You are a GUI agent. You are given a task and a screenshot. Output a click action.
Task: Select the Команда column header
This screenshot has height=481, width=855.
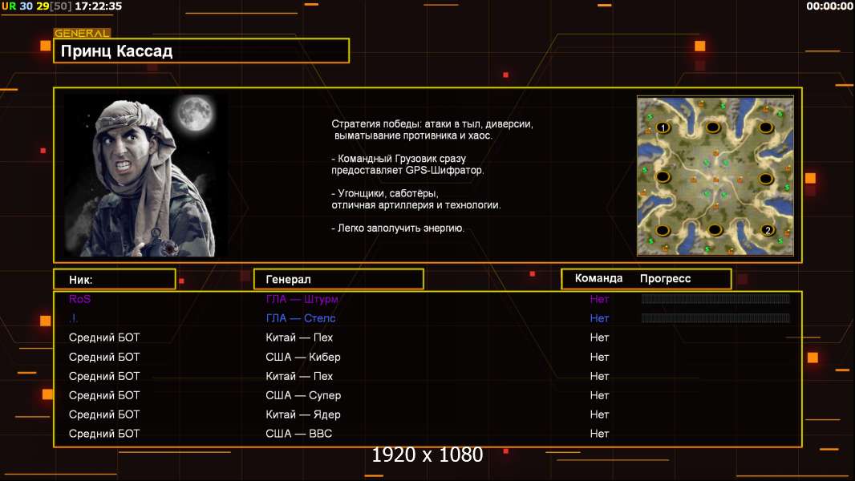click(598, 279)
